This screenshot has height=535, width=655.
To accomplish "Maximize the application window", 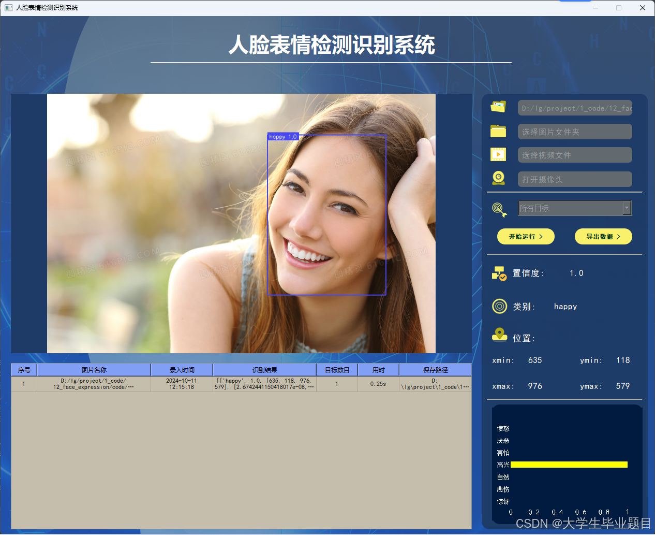I will tap(619, 8).
